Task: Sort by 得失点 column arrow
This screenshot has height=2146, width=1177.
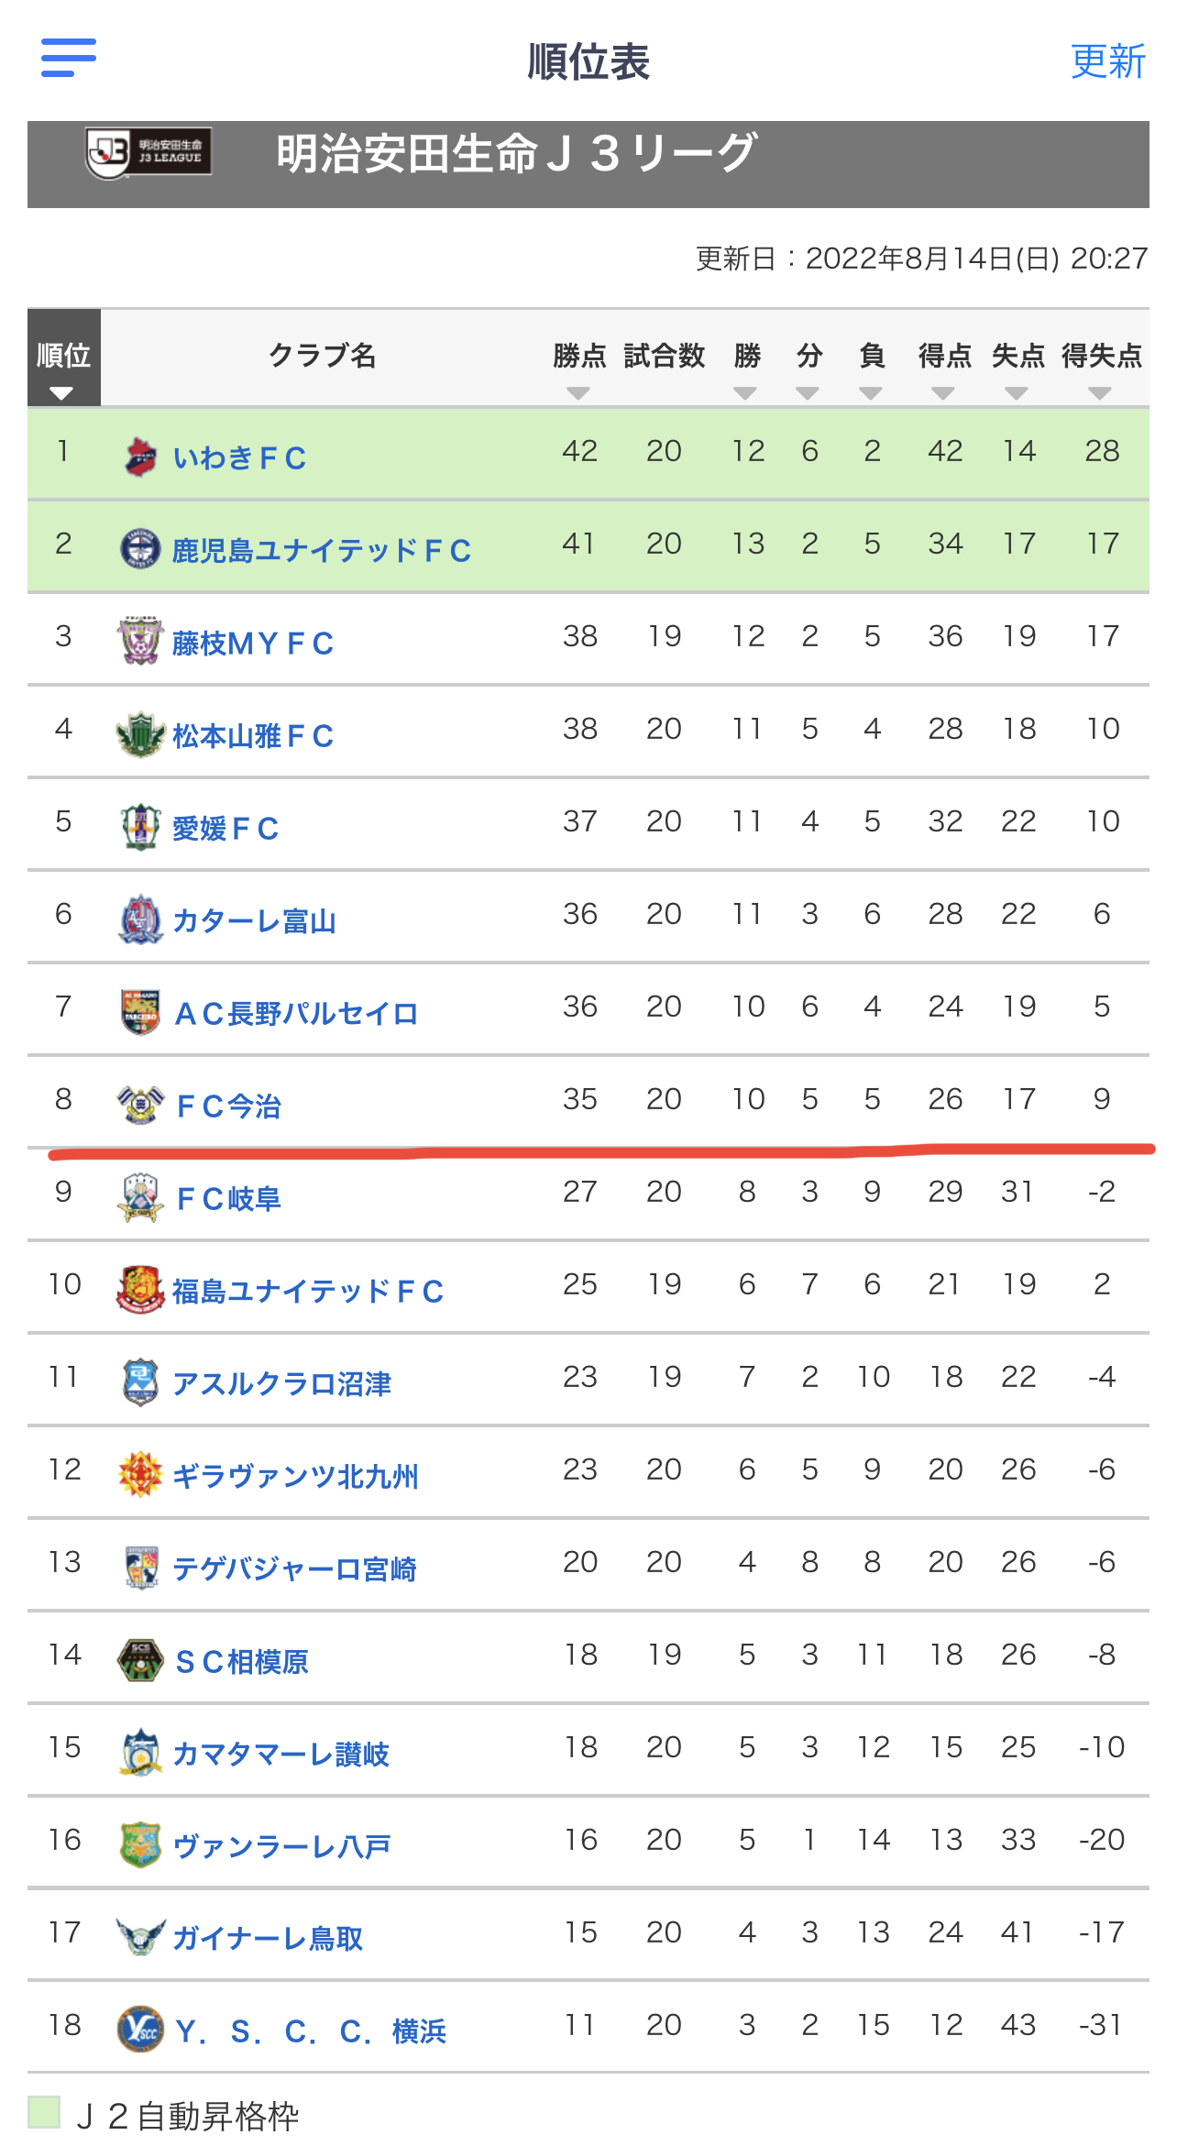Action: (1100, 393)
